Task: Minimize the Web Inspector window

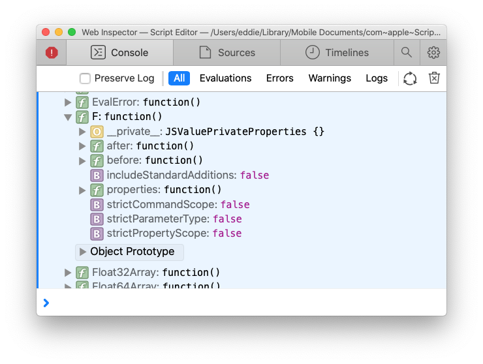Action: 59,32
